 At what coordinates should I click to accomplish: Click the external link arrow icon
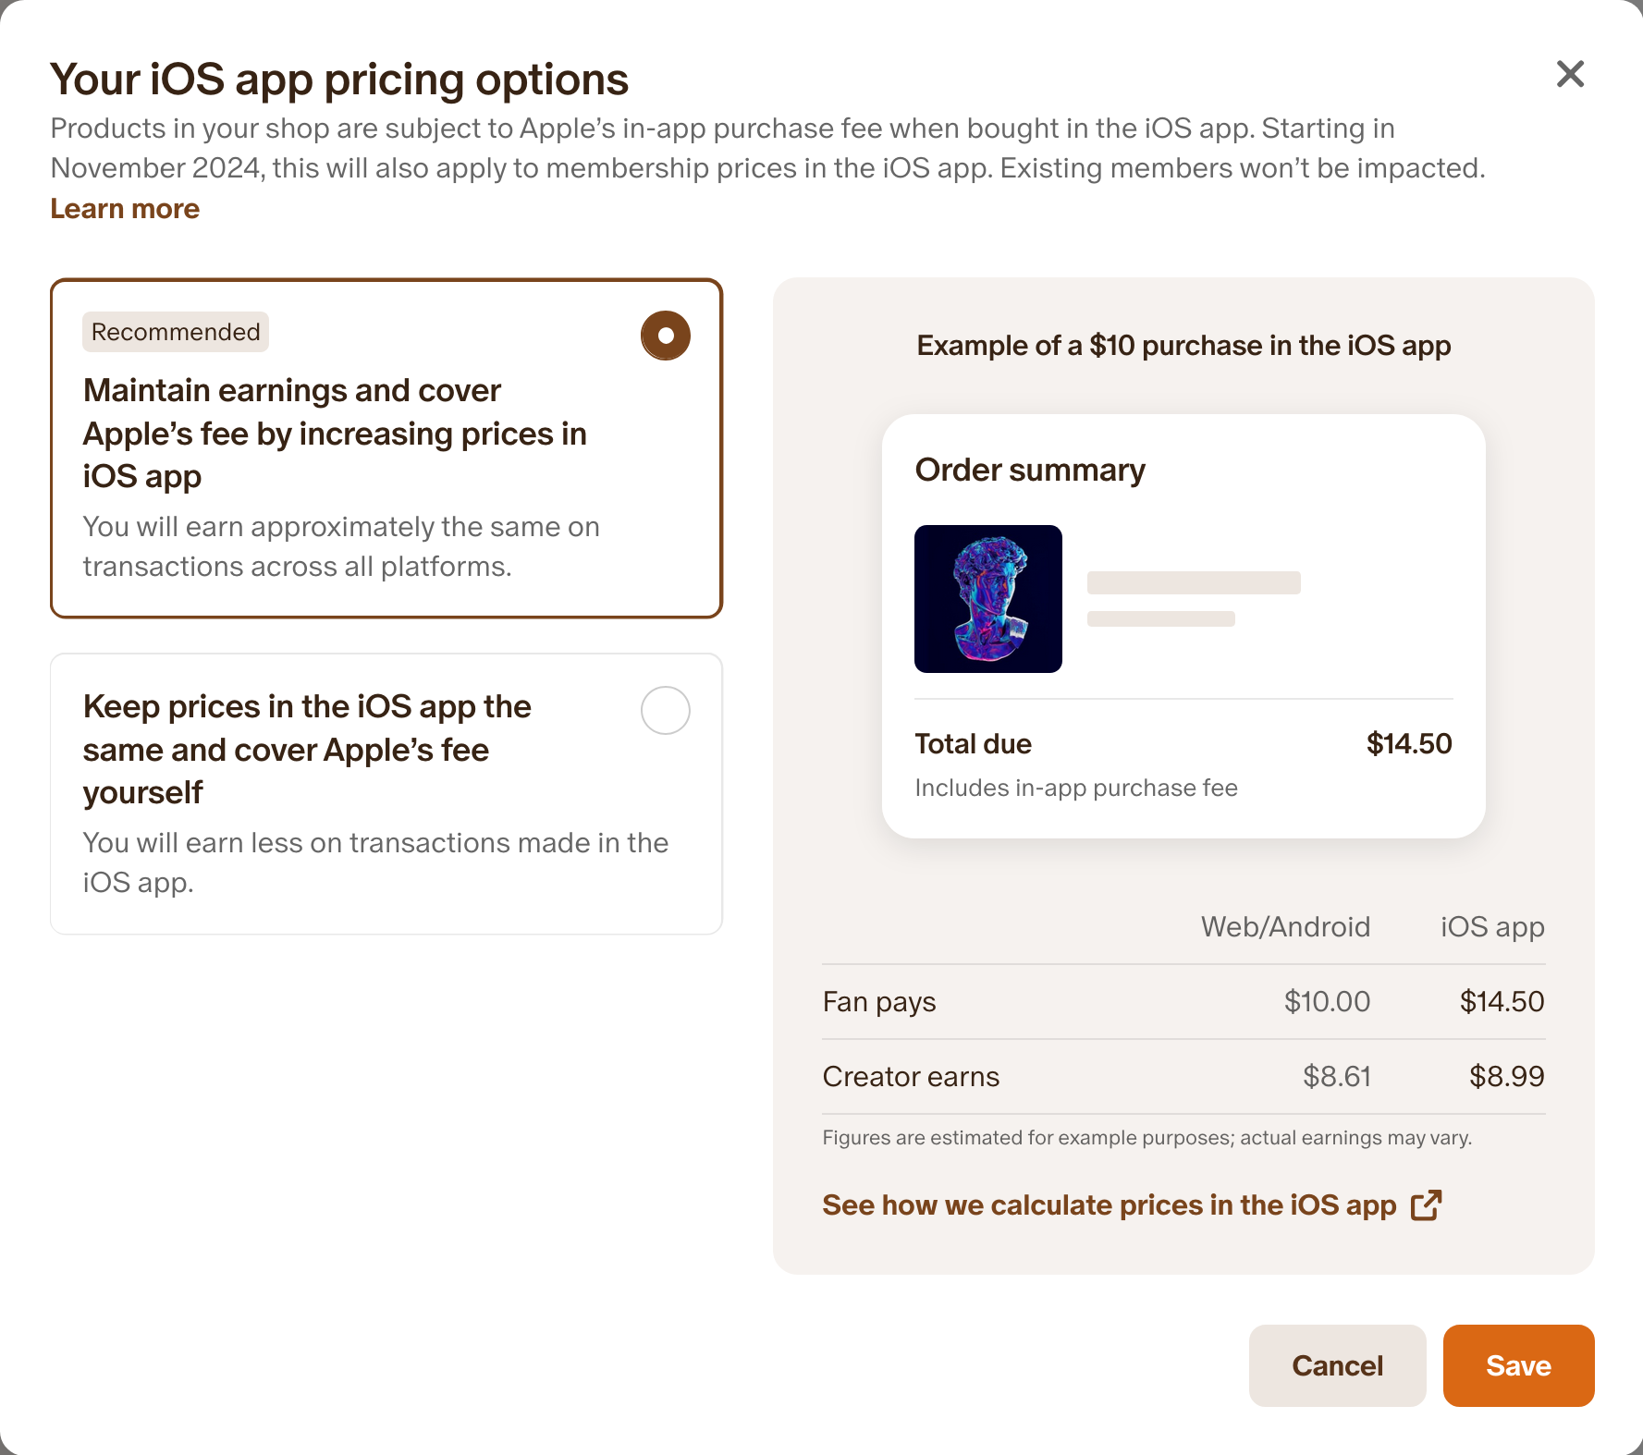coord(1427,1205)
